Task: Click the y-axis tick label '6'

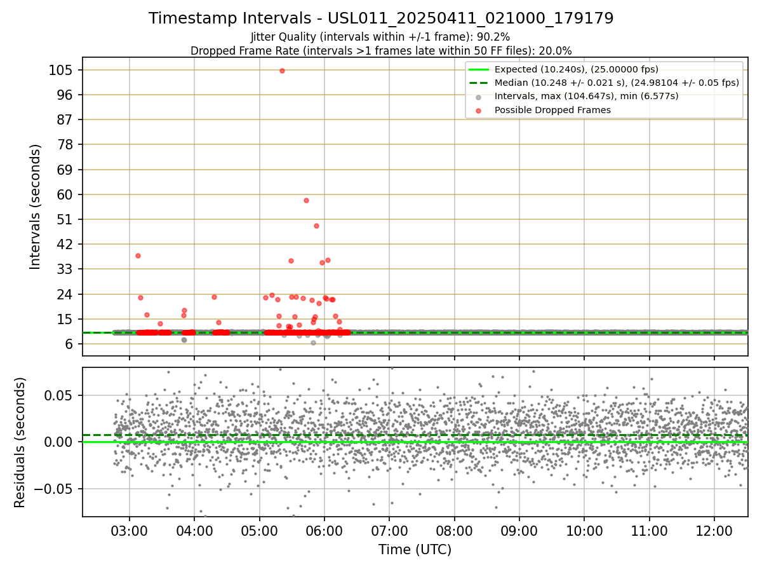Action: (x=70, y=344)
